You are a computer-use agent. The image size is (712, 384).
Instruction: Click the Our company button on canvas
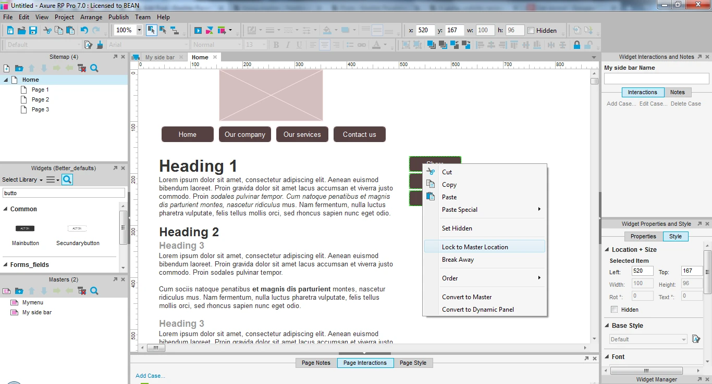tap(245, 134)
